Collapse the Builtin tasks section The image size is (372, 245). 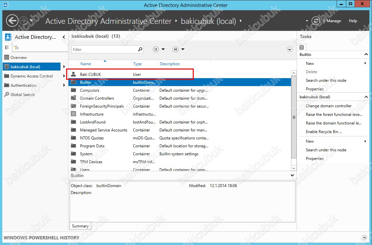click(366, 54)
